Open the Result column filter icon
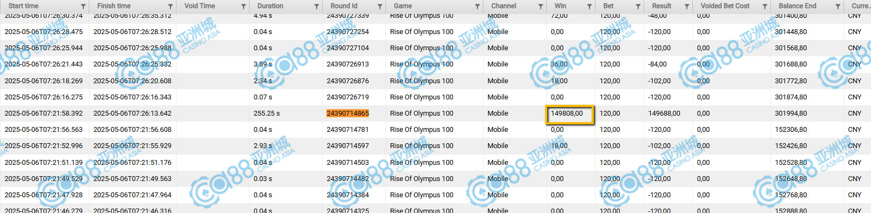Viewport: 871px width, 214px height. (x=687, y=6)
